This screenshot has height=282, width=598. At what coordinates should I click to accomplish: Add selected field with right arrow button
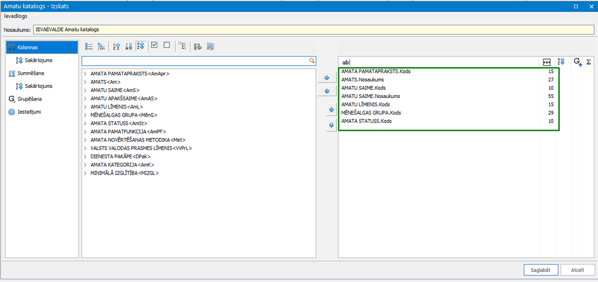pos(326,78)
